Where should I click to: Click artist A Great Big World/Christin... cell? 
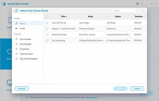92,40
